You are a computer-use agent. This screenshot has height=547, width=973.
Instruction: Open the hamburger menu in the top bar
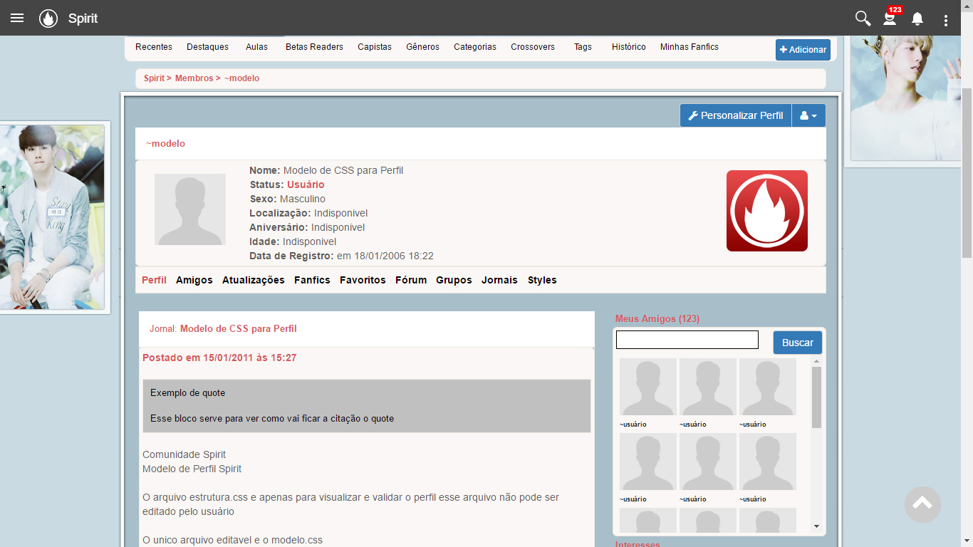[17, 19]
